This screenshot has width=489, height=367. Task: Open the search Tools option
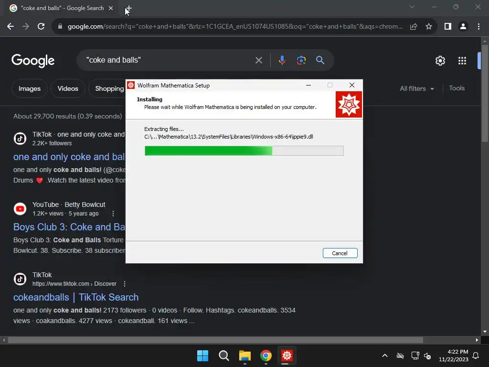[x=457, y=88]
